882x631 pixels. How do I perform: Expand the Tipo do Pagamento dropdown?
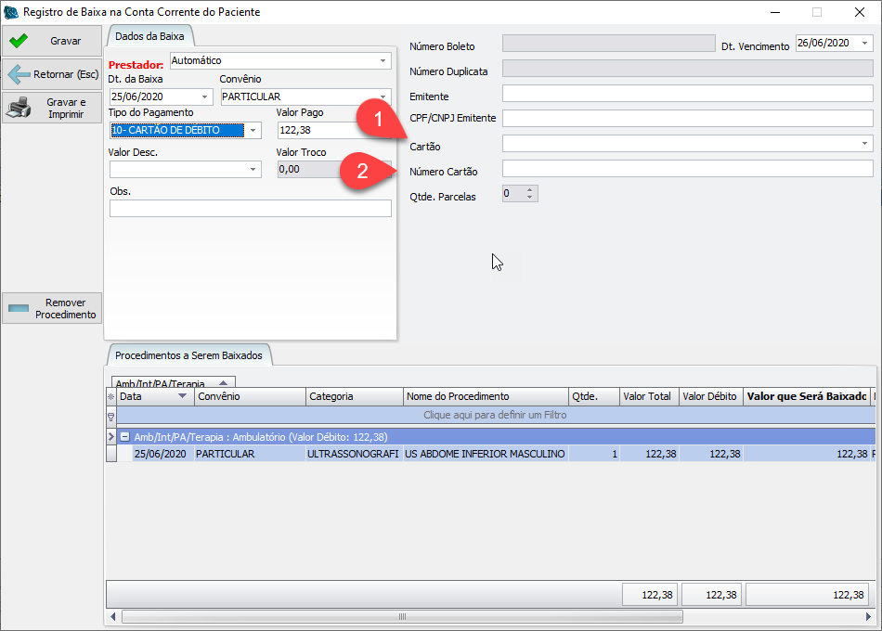coord(253,131)
